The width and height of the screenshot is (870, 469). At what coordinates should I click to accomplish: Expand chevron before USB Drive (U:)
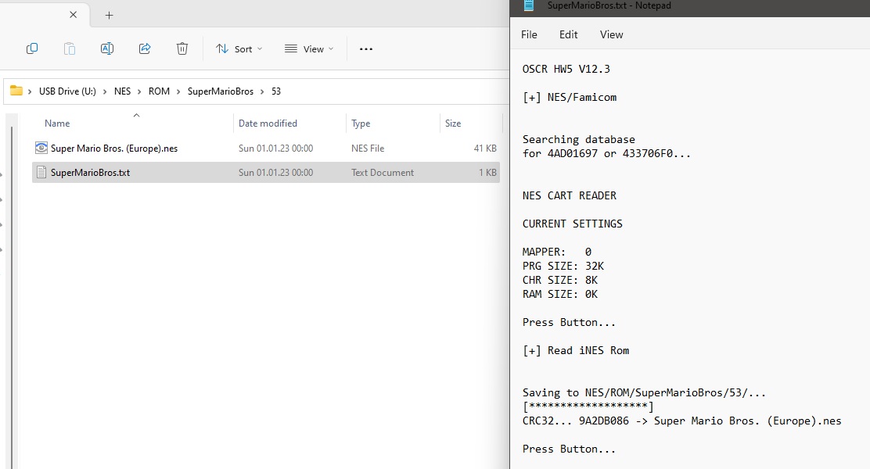(x=30, y=91)
